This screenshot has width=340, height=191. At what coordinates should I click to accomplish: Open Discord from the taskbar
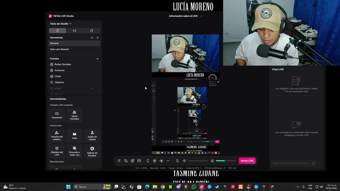[178, 187]
